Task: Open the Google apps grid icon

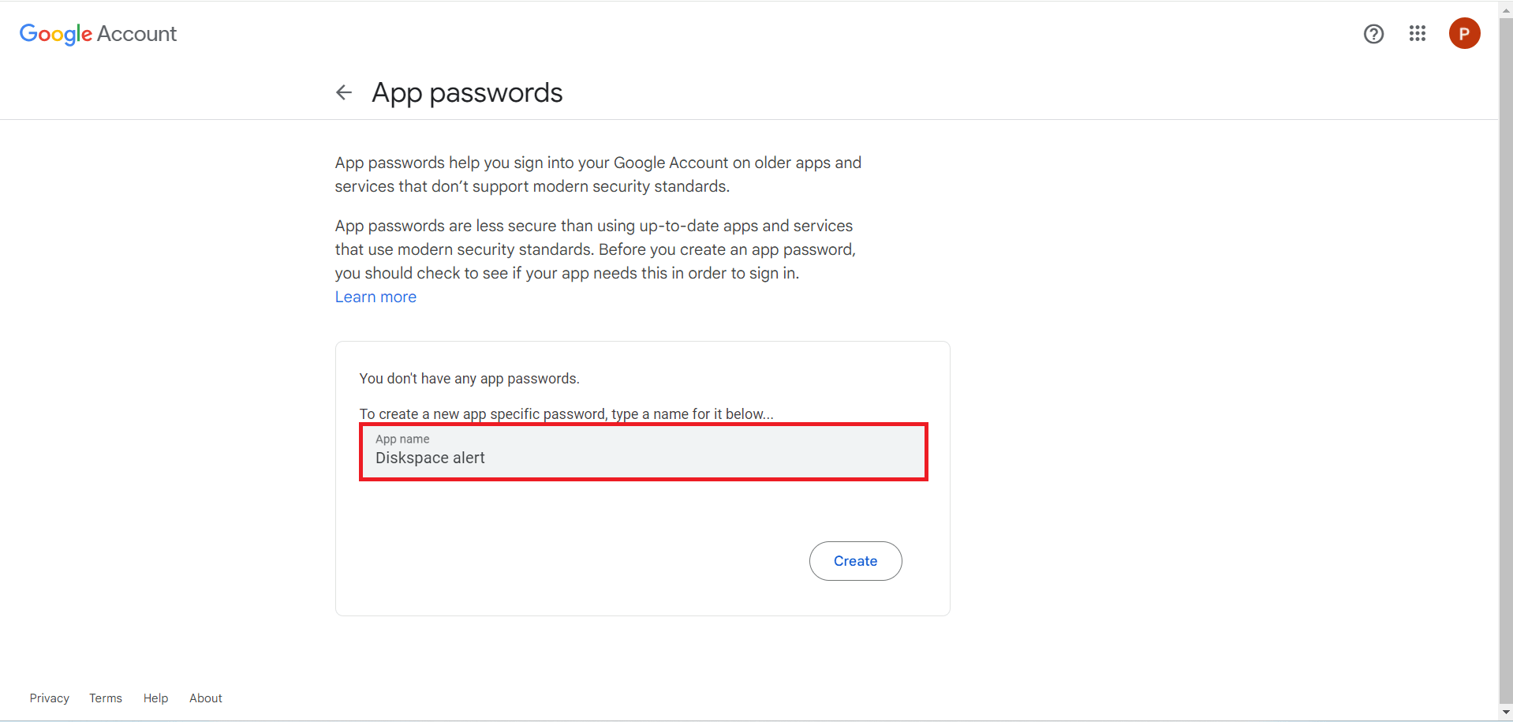Action: point(1418,33)
